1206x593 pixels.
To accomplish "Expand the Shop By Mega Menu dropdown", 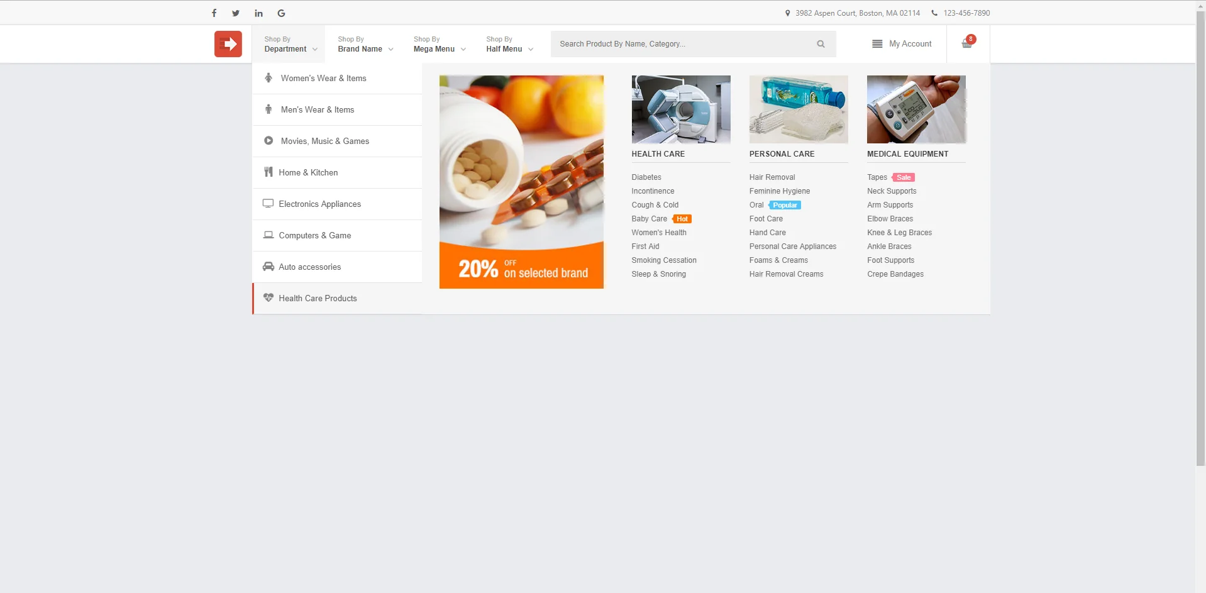I will tap(440, 44).
